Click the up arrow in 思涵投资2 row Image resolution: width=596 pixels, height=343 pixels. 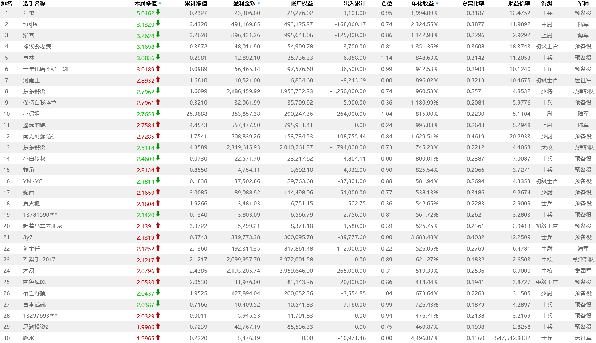tap(158, 326)
